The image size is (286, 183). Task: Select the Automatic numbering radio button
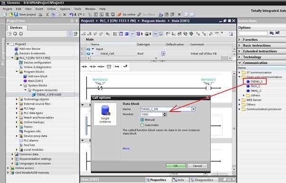click(x=142, y=125)
